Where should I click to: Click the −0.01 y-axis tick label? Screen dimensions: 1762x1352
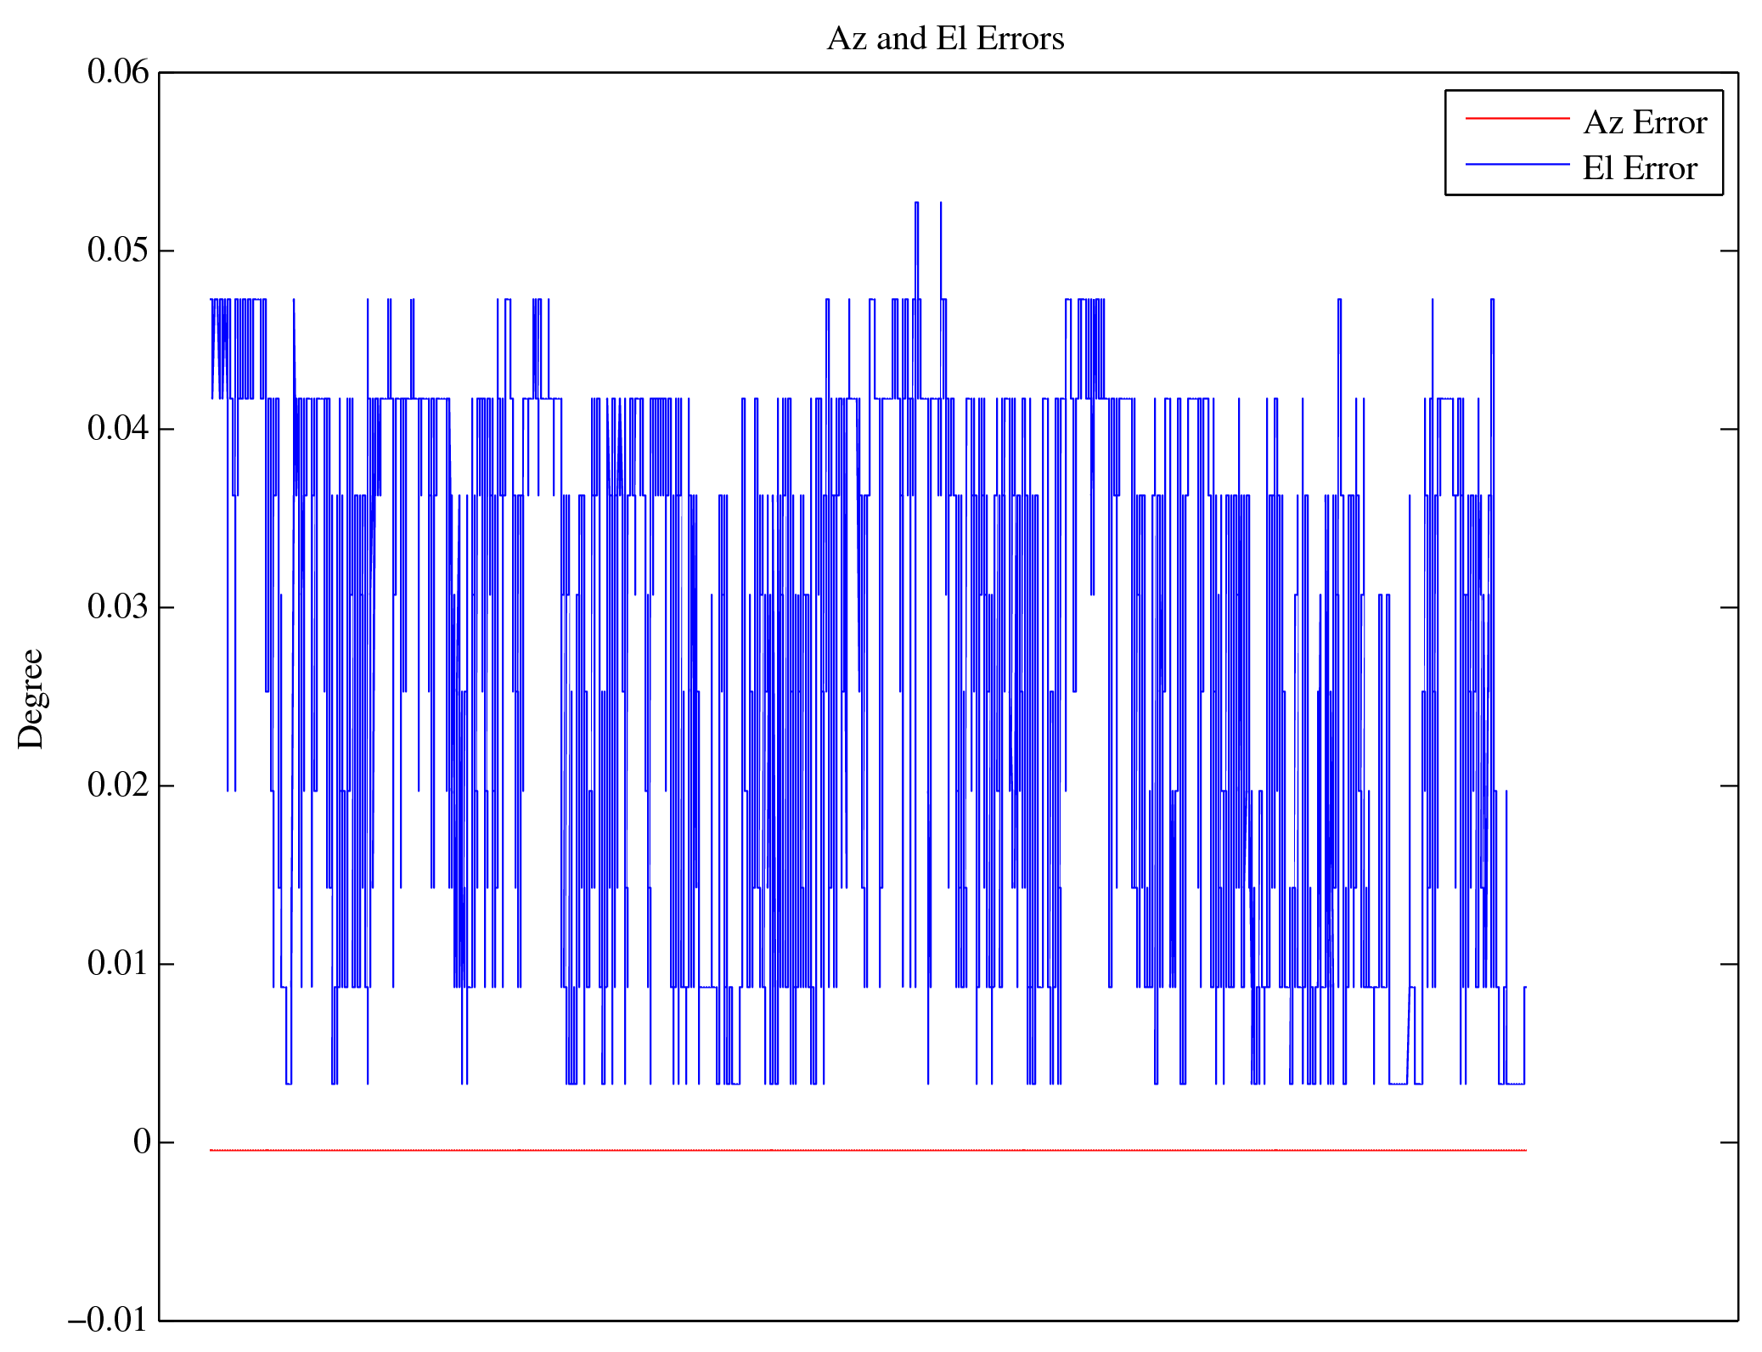108,1321
